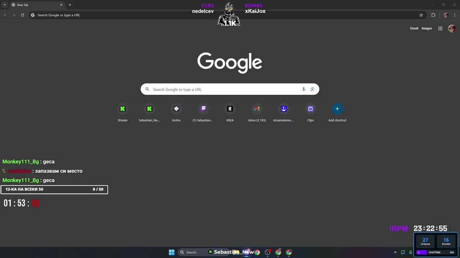Open OBS Studio from the taskbar
This screenshot has width=460, height=258.
(267, 252)
